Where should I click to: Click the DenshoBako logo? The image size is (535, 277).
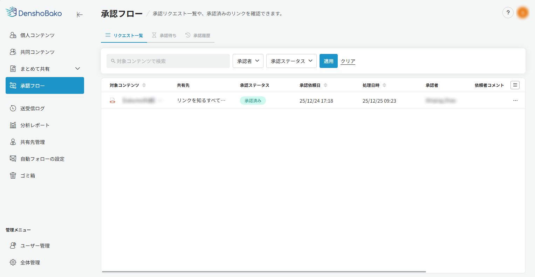point(34,12)
